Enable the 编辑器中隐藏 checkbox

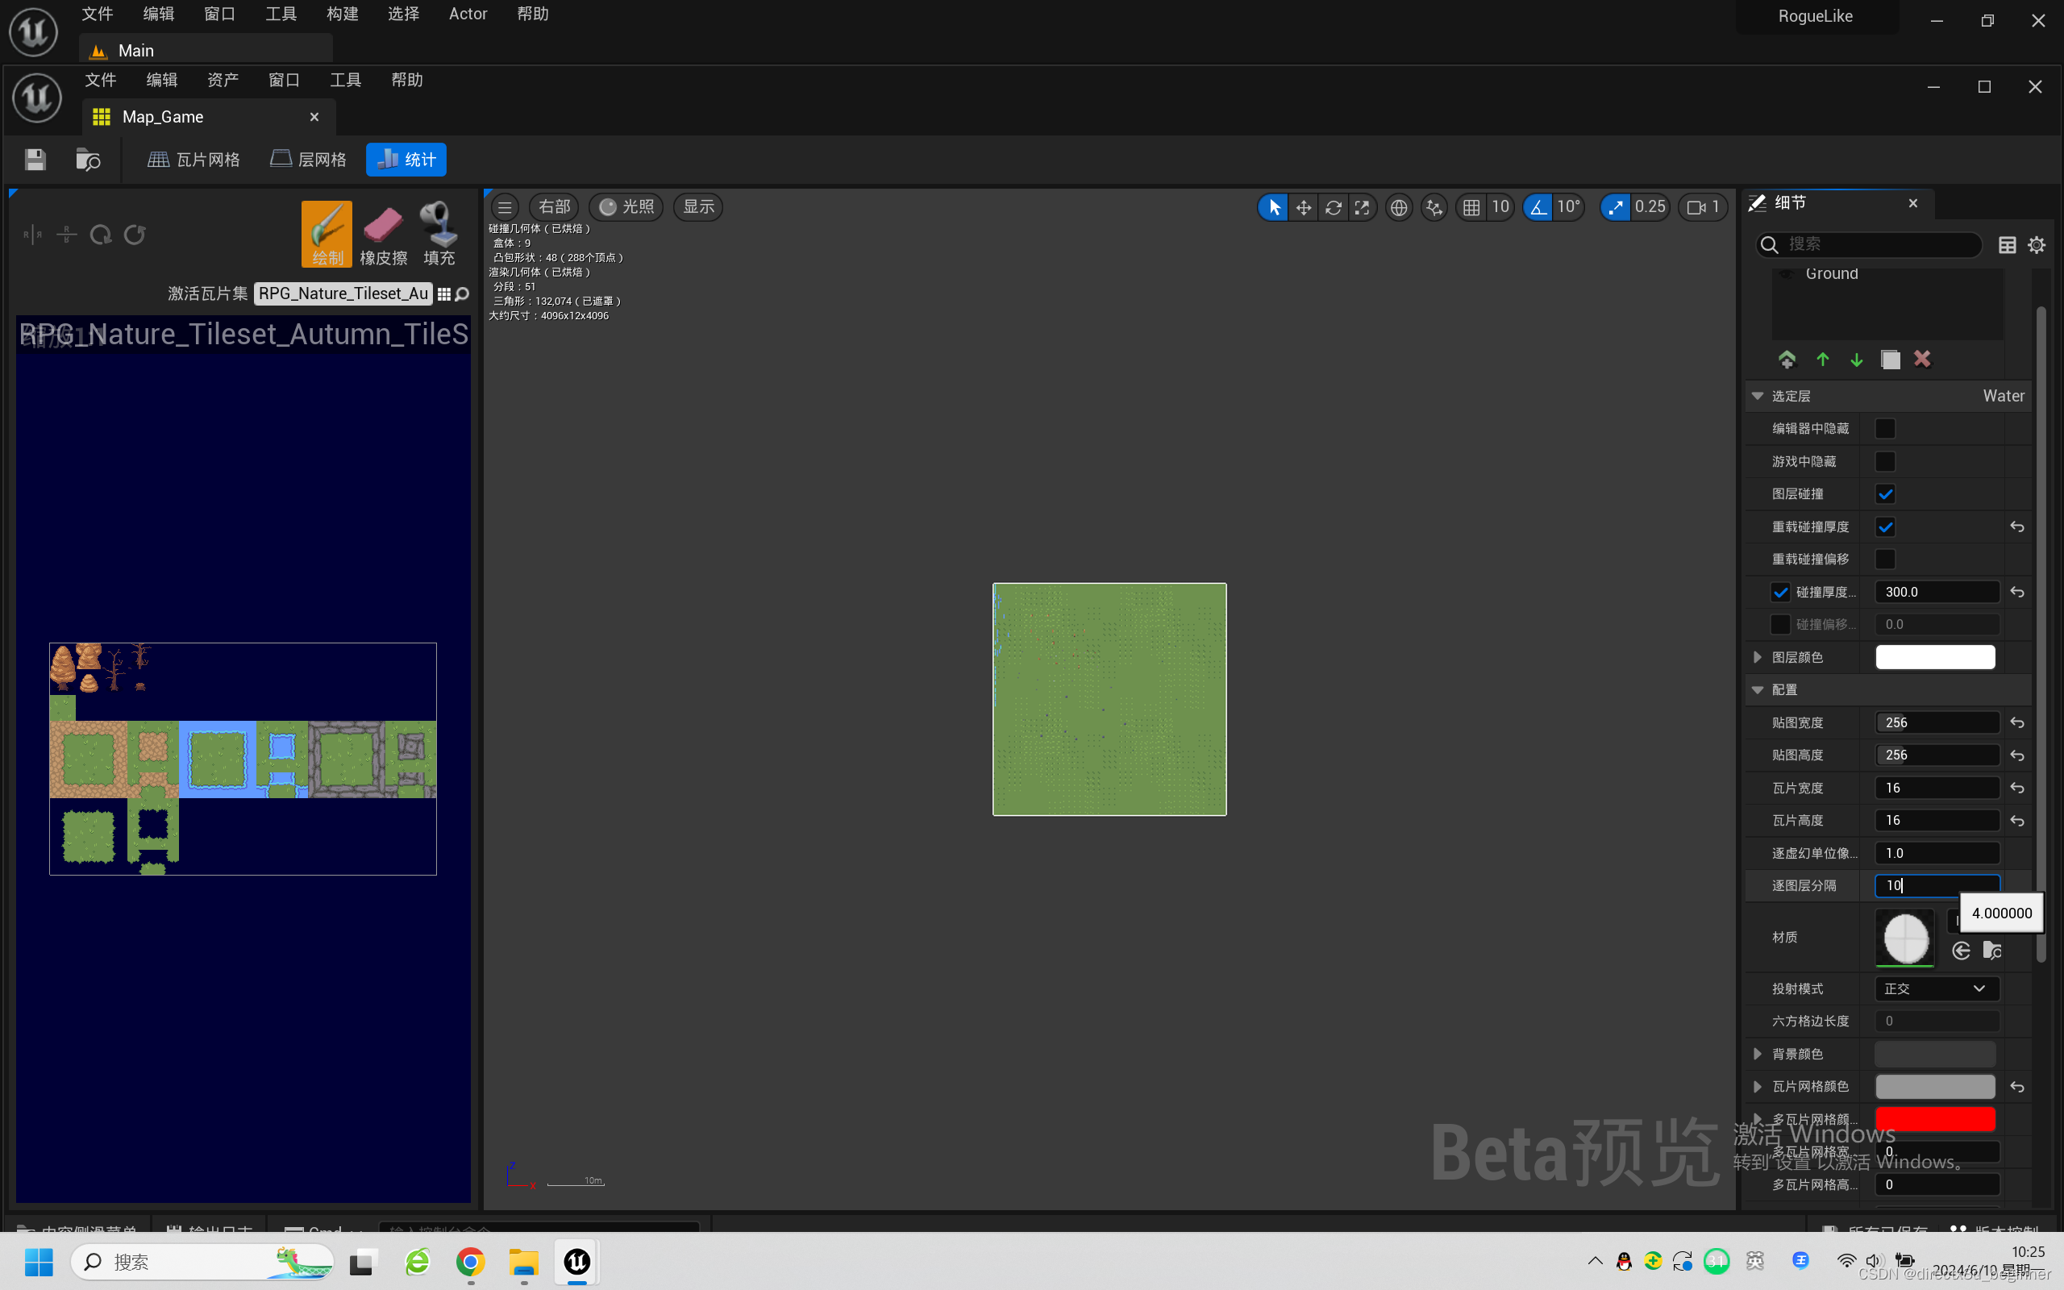[1885, 428]
